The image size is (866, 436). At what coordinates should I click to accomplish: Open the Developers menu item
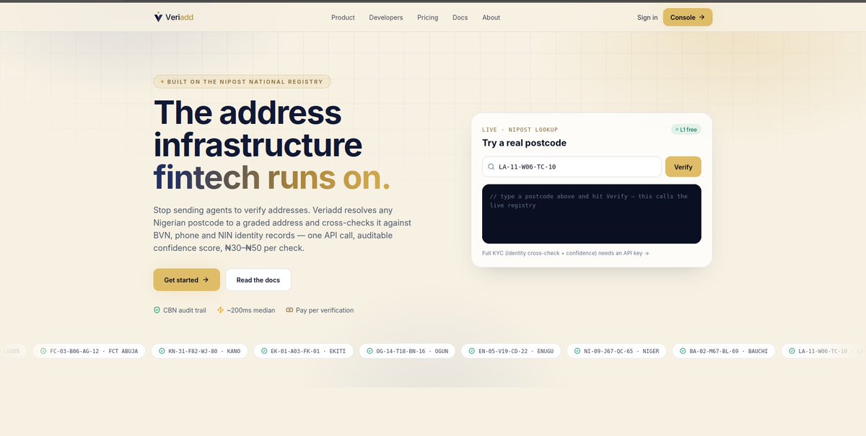(x=386, y=17)
